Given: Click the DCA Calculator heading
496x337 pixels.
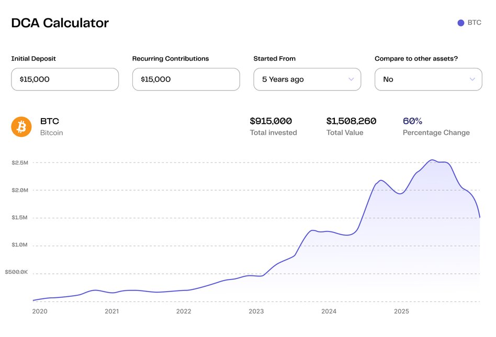Looking at the screenshot, I should [x=60, y=23].
